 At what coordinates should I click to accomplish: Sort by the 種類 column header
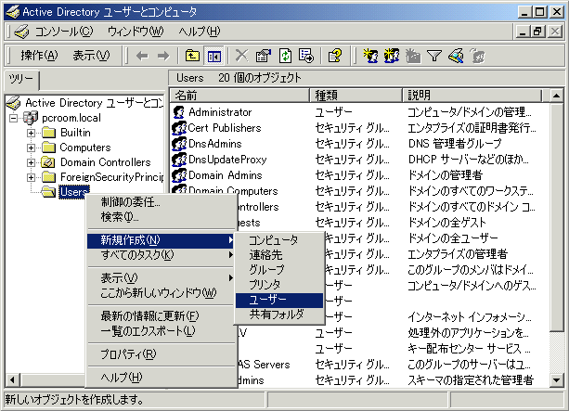[x=356, y=96]
